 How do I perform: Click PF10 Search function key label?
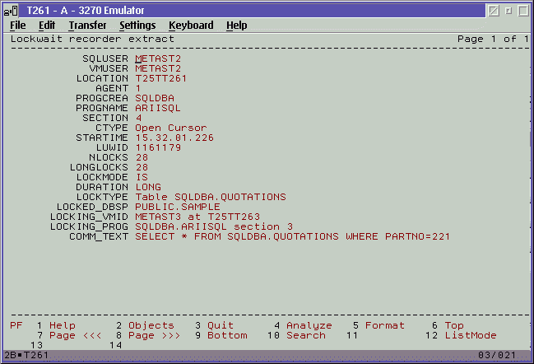point(305,336)
